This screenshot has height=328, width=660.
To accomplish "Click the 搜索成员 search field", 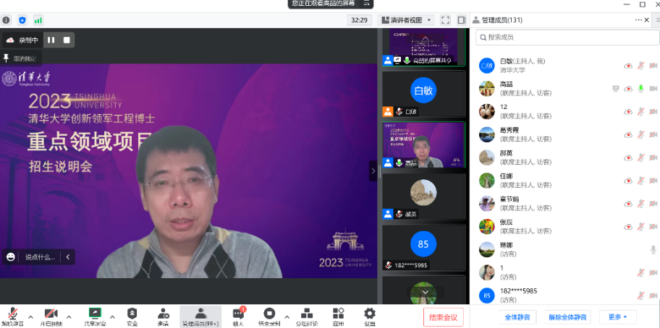I will [x=567, y=38].
